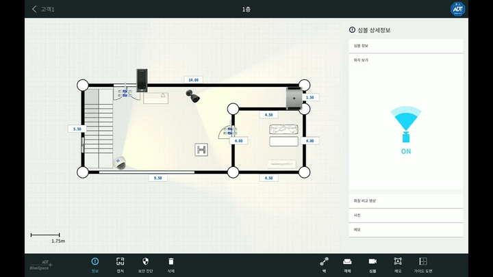
Task: Collapse the 화각 보기 section header
Action: click(x=406, y=60)
